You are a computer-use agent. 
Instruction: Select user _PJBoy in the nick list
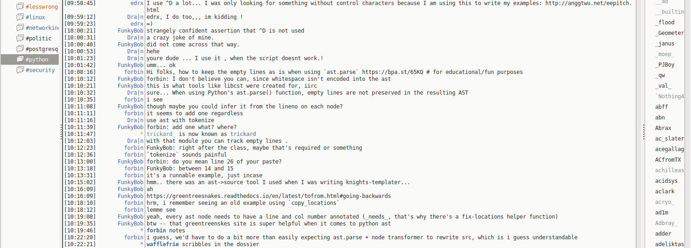(665, 65)
